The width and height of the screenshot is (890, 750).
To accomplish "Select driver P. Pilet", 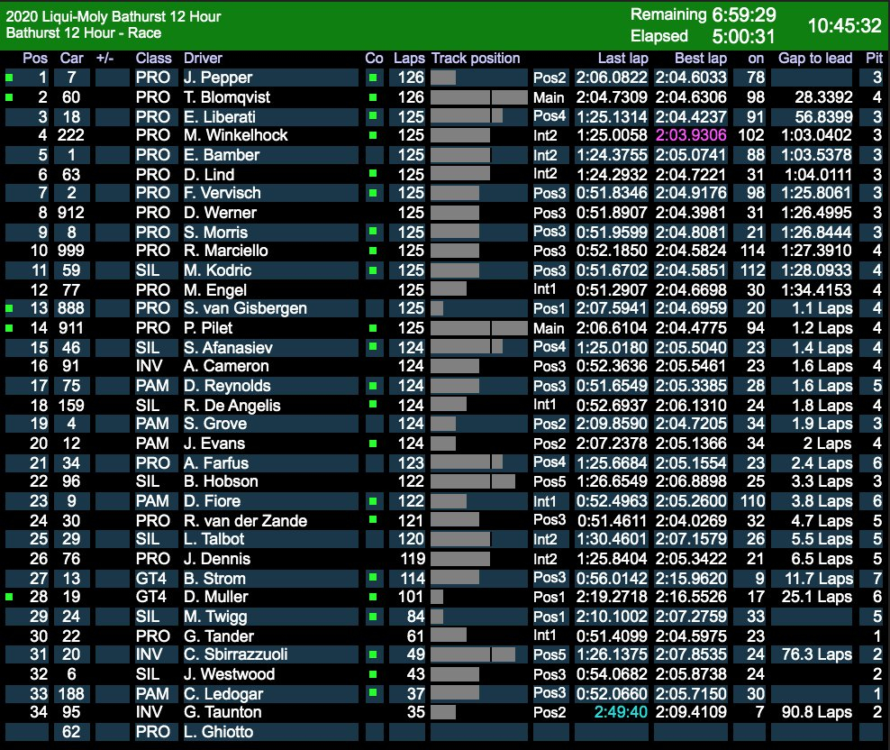I will pos(208,328).
